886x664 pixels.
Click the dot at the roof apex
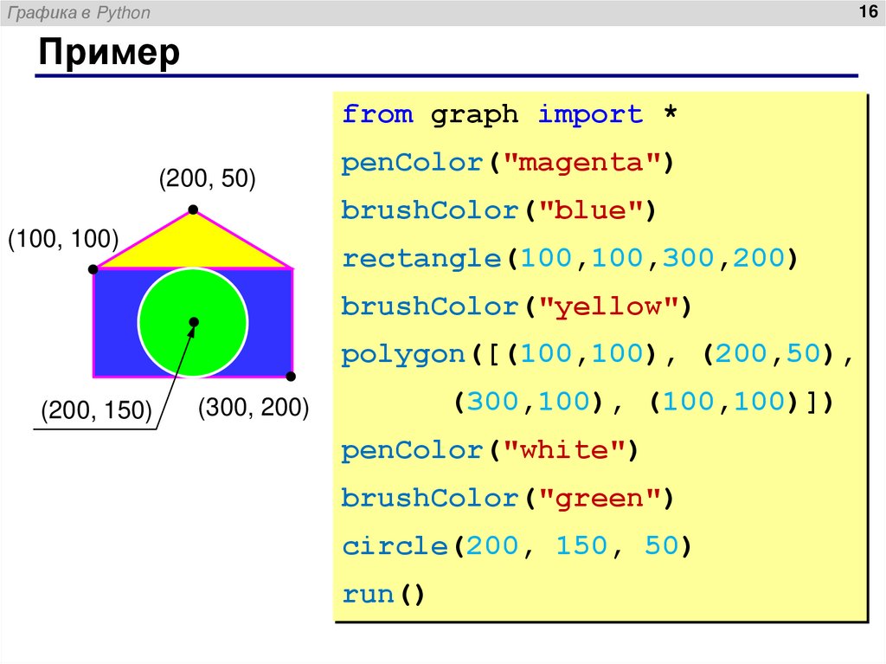point(193,210)
